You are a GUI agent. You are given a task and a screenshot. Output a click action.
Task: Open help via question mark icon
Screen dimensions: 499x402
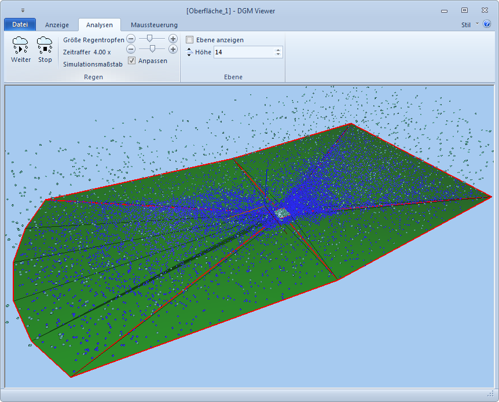(487, 24)
